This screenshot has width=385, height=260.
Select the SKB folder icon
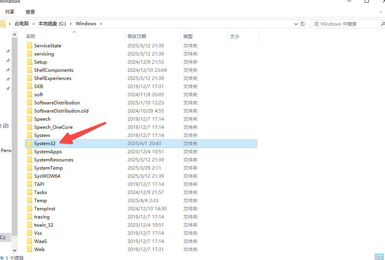coord(30,86)
